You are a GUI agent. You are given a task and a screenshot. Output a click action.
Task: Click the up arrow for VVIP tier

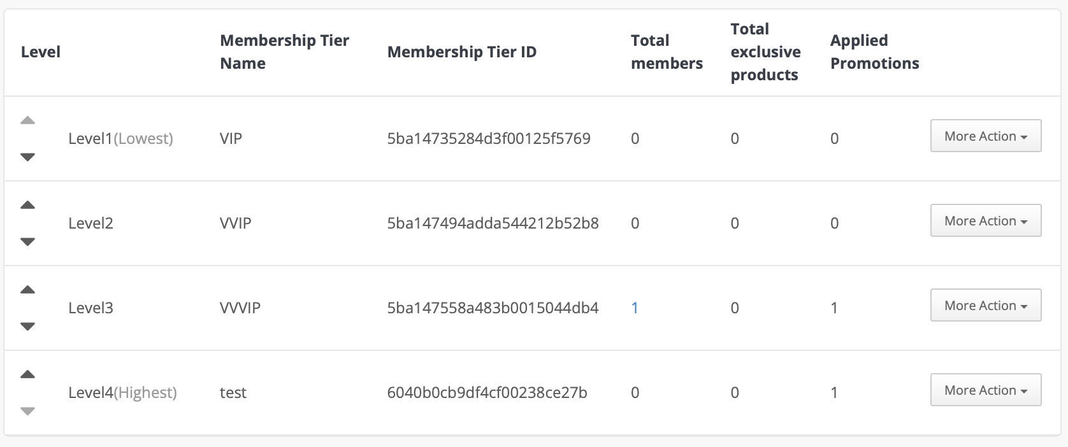[27, 205]
